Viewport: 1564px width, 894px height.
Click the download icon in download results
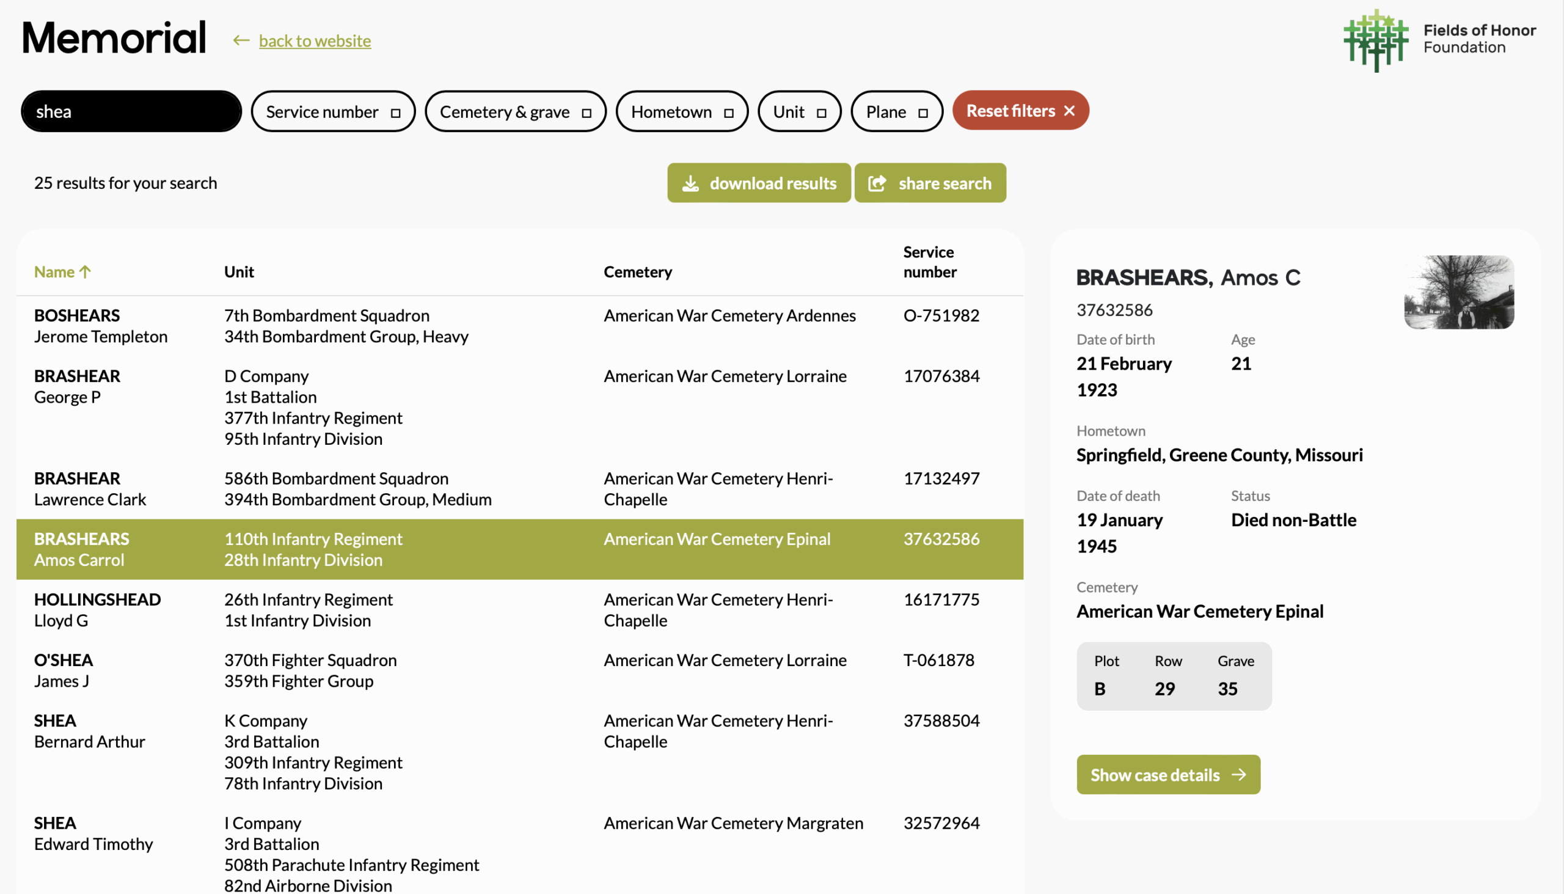tap(690, 183)
